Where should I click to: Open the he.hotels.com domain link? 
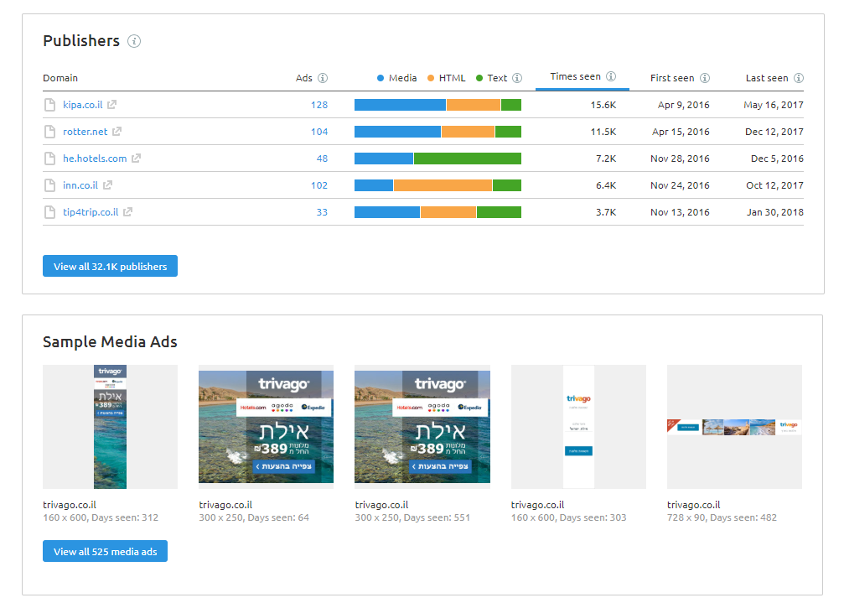(x=95, y=159)
